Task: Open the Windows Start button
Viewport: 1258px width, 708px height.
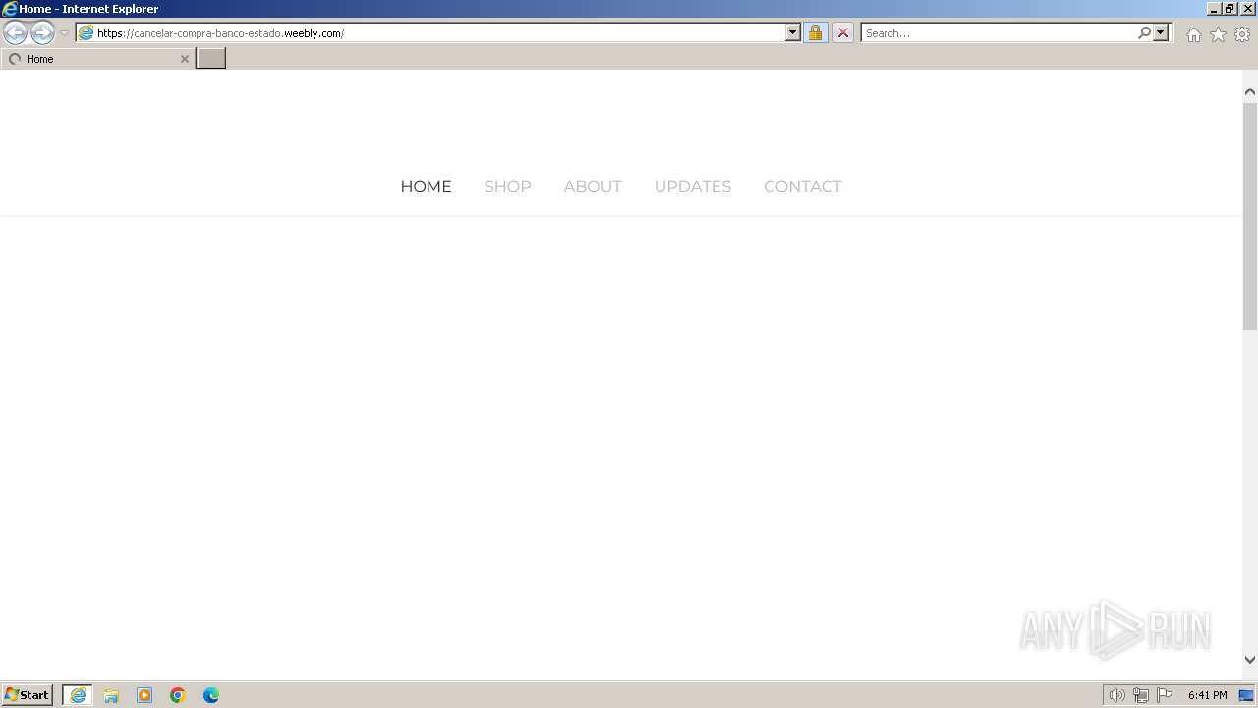Action: pyautogui.click(x=28, y=694)
